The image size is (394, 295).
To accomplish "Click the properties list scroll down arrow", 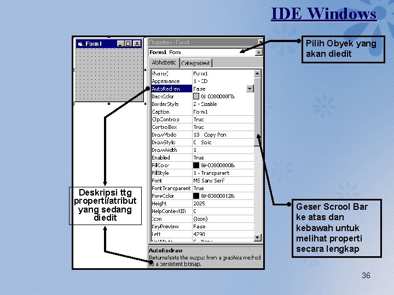I will 257,237.
